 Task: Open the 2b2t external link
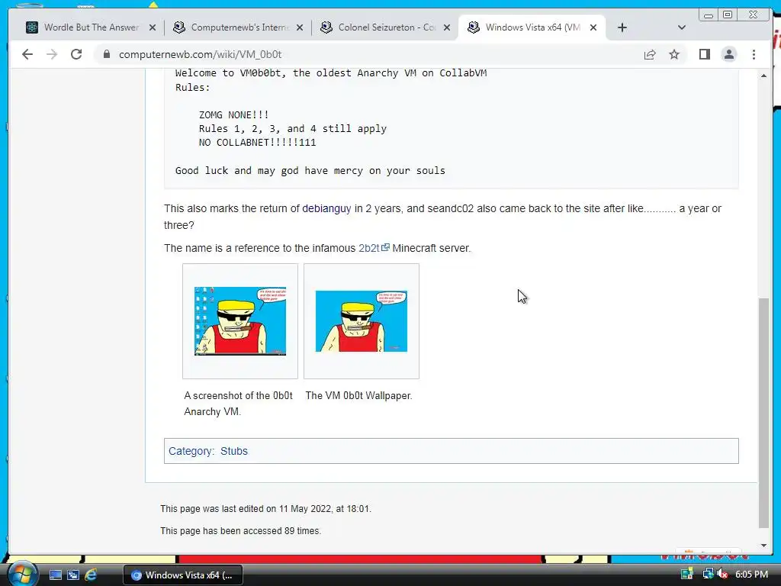[x=374, y=248]
